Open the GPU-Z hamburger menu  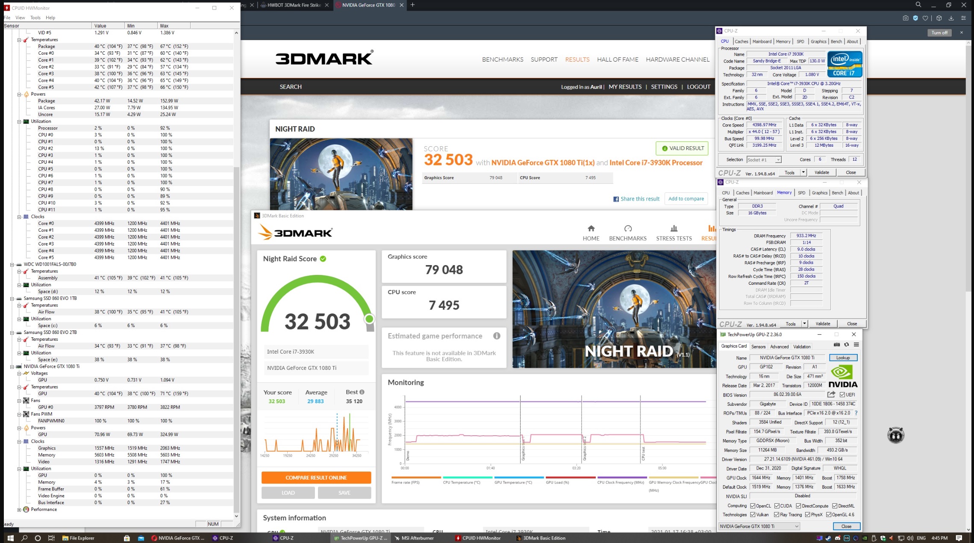[856, 345]
